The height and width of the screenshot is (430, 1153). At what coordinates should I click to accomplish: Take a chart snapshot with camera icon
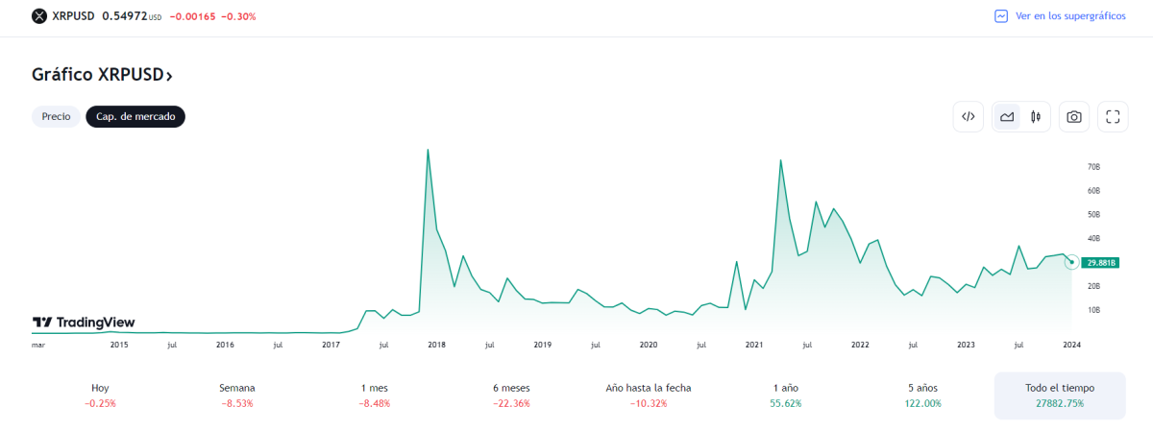tap(1074, 117)
